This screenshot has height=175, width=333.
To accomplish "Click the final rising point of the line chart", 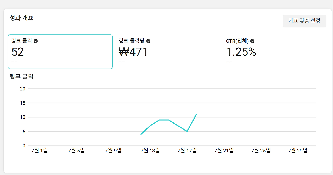I will click(x=196, y=114).
